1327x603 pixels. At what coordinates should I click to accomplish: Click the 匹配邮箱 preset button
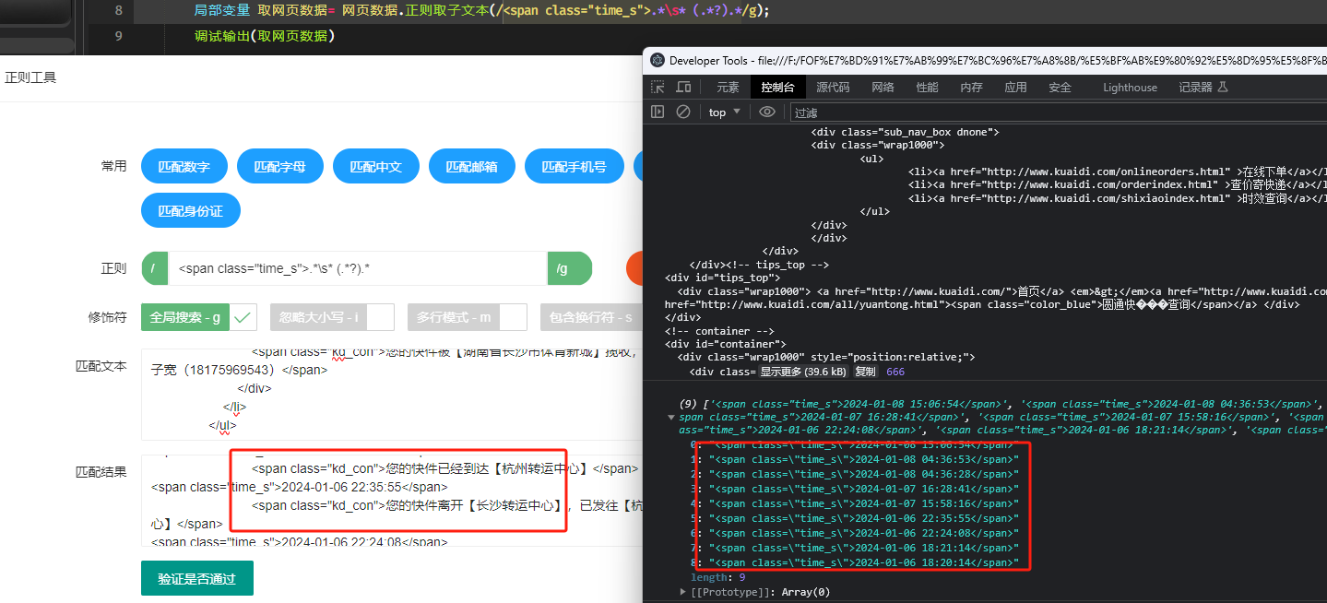[471, 167]
